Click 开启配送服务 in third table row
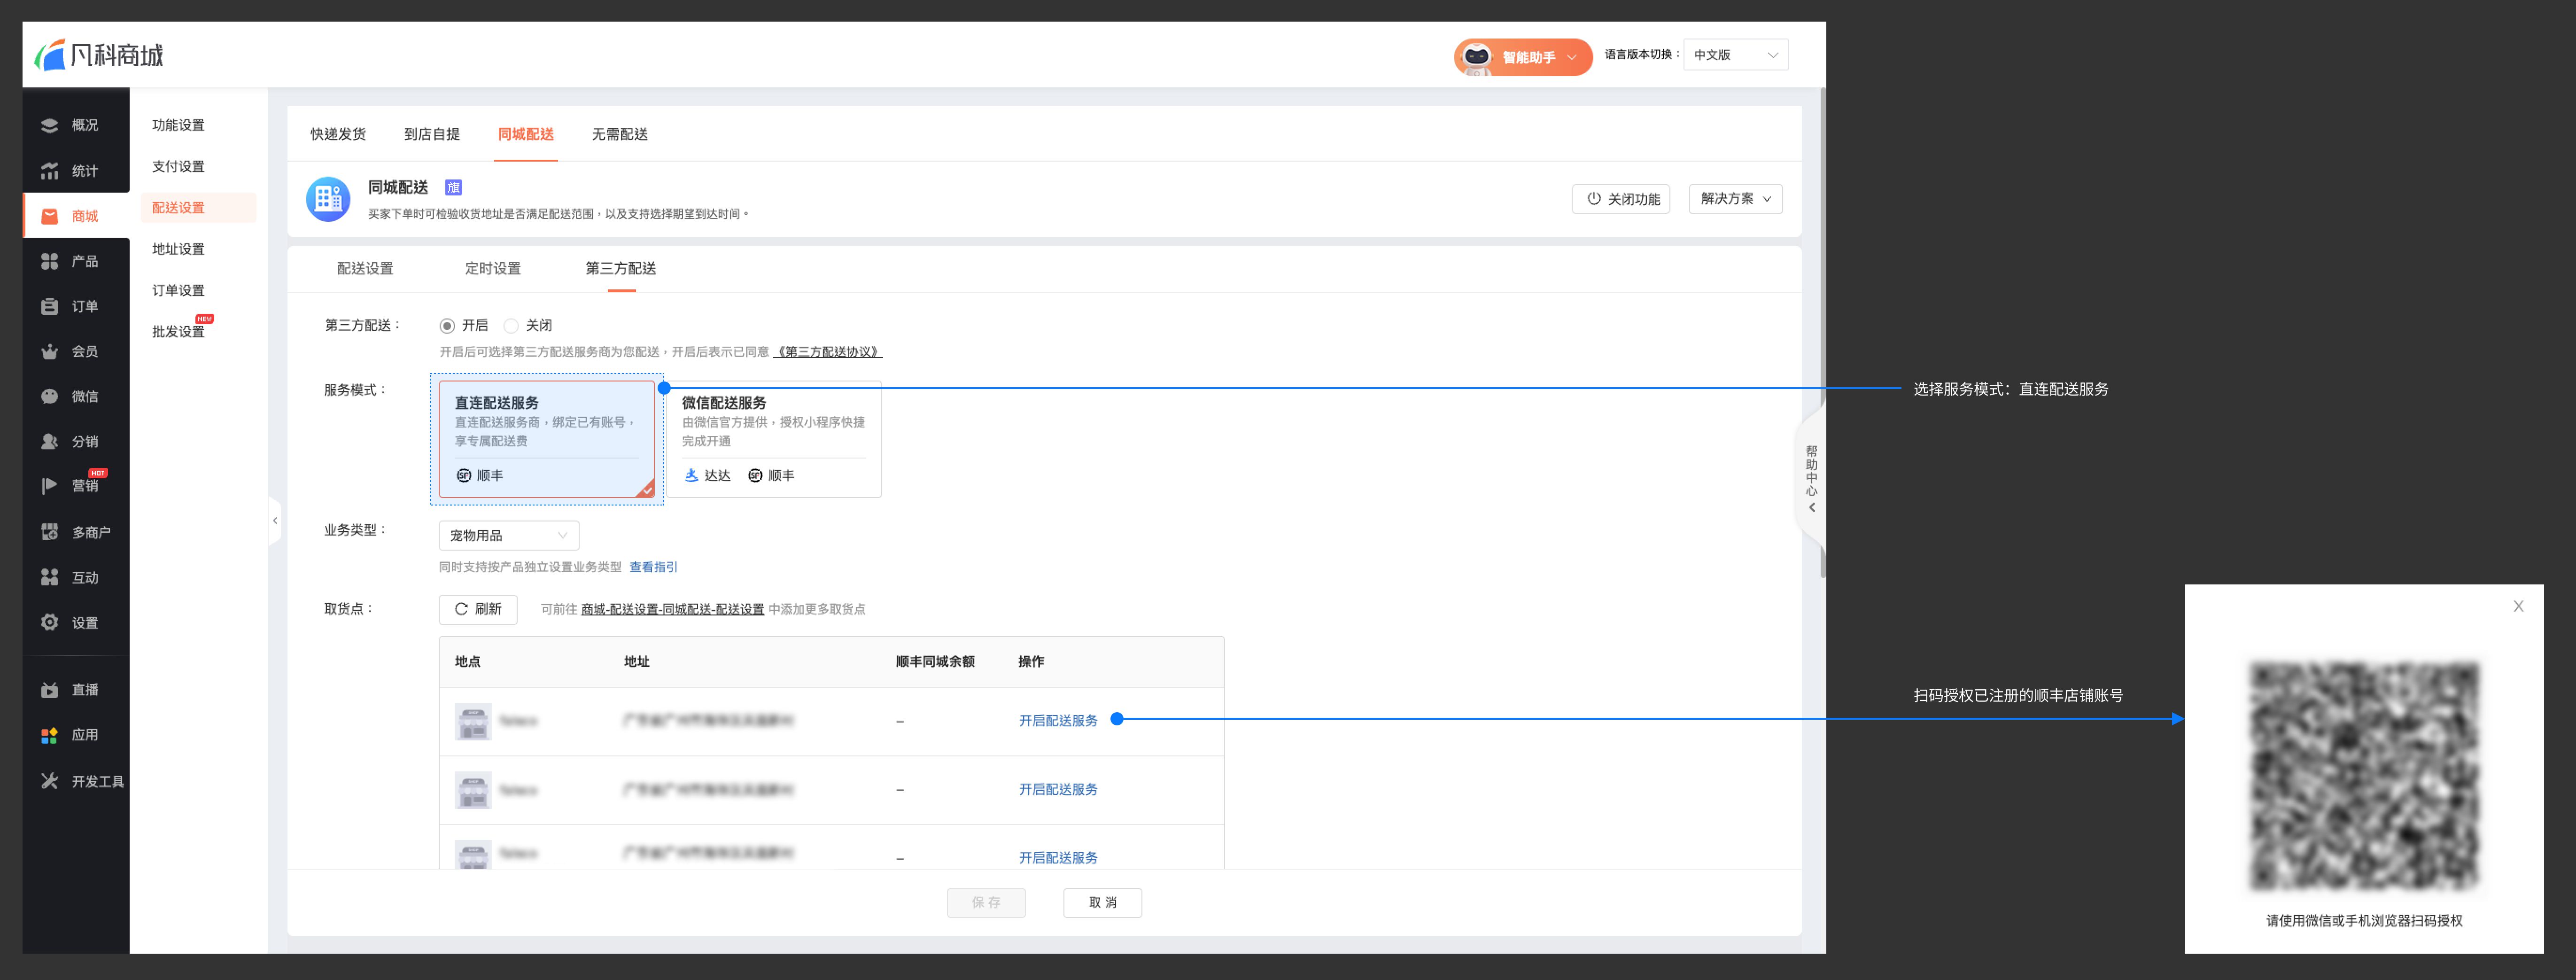This screenshot has height=980, width=2576. 1058,858
